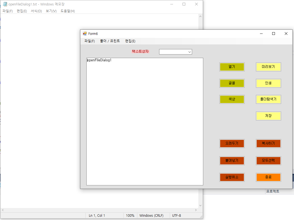This screenshot has width=294, height=220.
Task: Click the 복사하기 button
Action: click(268, 143)
